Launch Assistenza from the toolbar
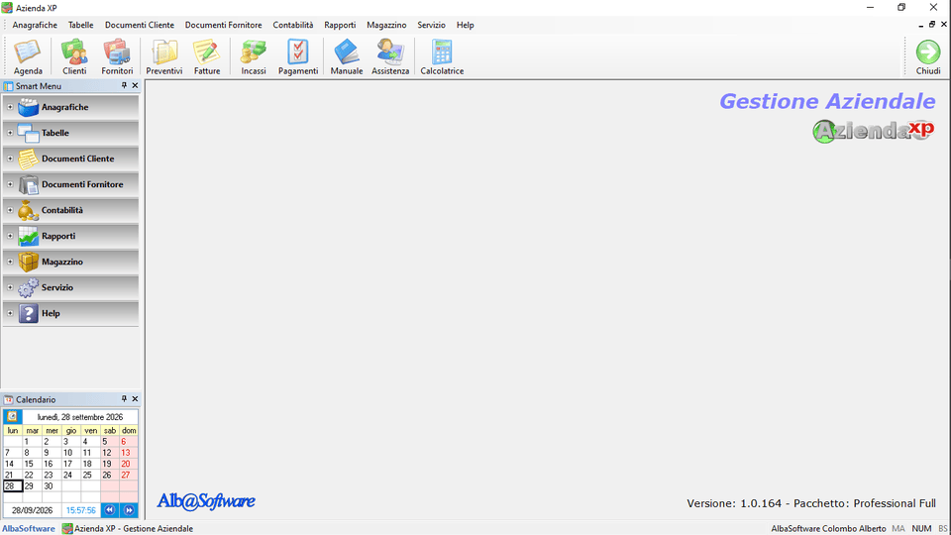The height and width of the screenshot is (535, 951). [390, 56]
